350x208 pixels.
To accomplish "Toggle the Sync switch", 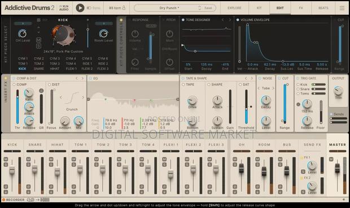I will click(89, 8).
